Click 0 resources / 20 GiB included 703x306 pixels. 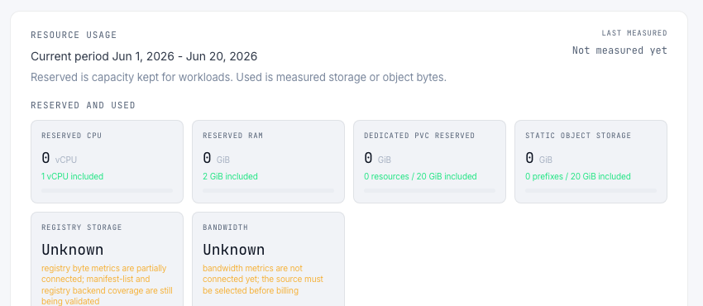[420, 176]
